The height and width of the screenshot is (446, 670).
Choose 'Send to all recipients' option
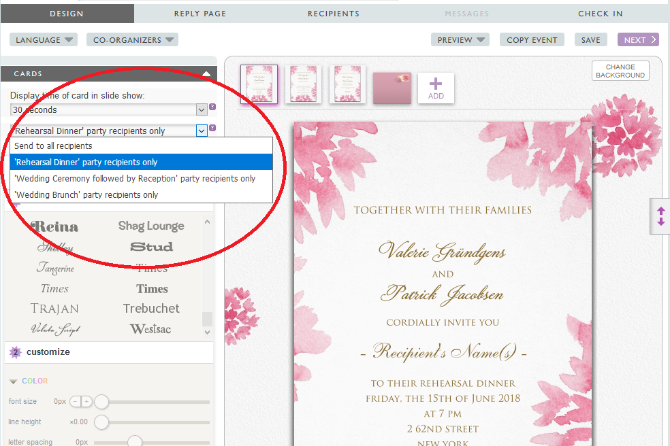(x=53, y=146)
